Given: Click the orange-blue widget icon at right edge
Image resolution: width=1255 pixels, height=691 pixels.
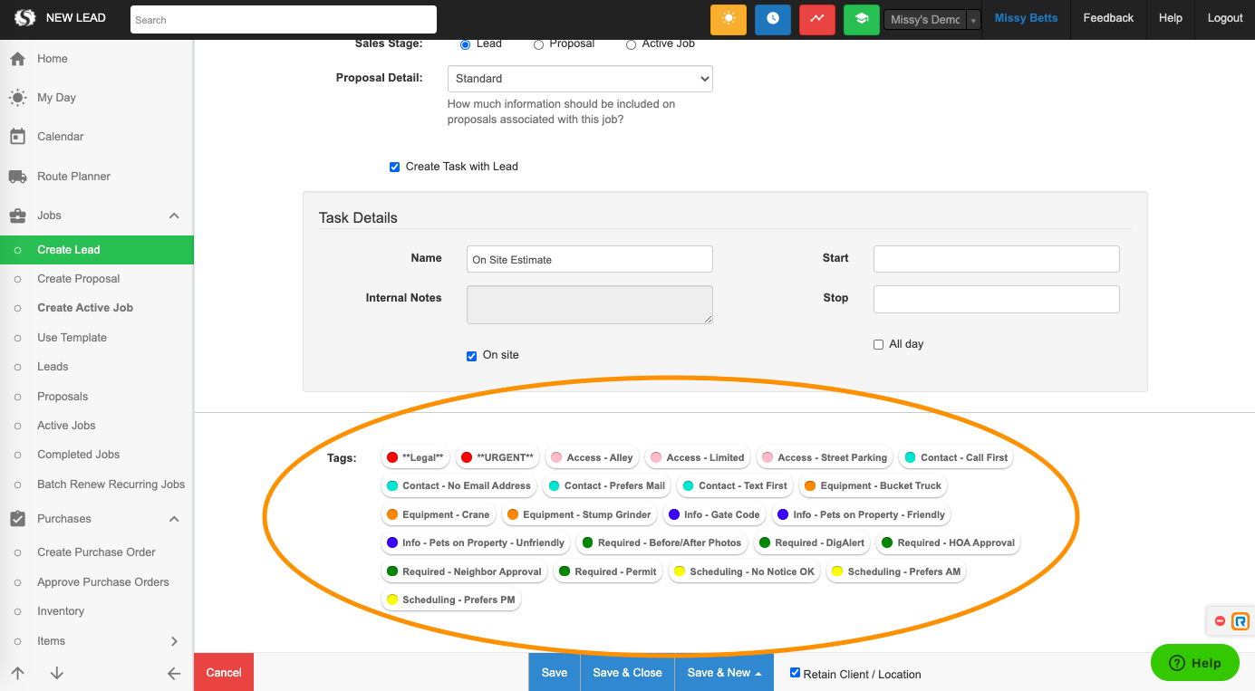Looking at the screenshot, I should click(1241, 621).
